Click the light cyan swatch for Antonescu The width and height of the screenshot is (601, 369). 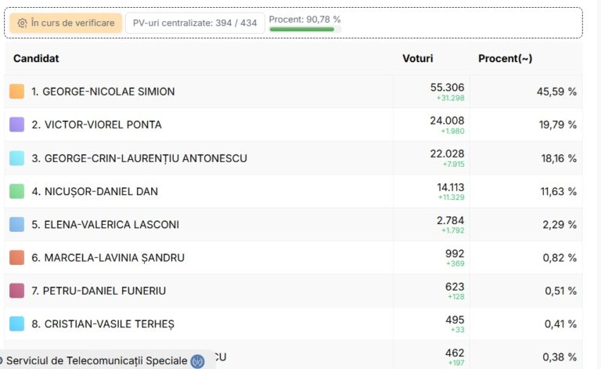(x=17, y=158)
